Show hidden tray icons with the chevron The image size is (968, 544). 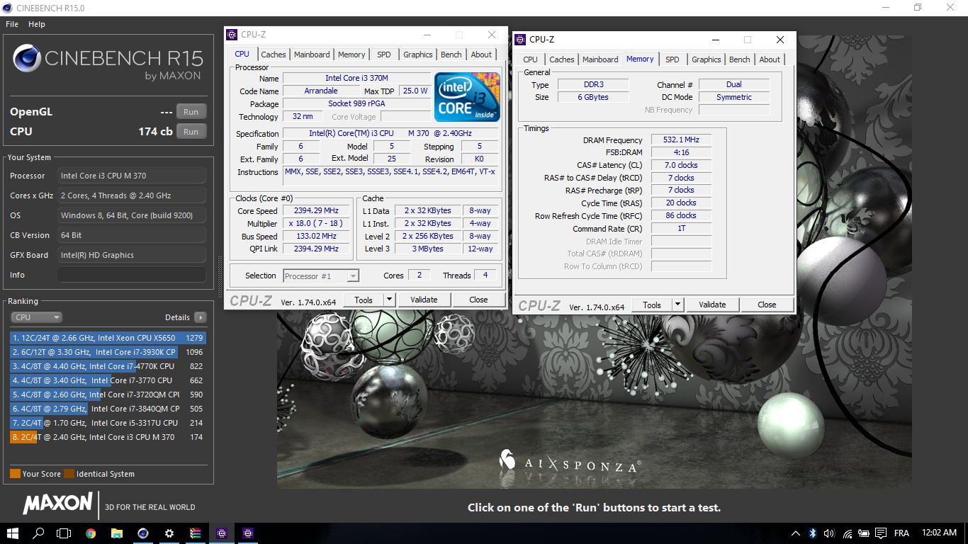796,533
